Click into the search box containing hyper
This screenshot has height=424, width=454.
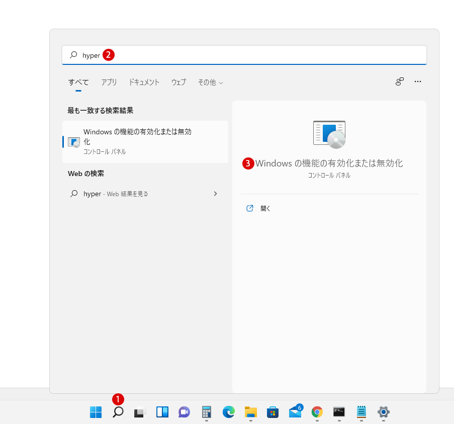244,55
